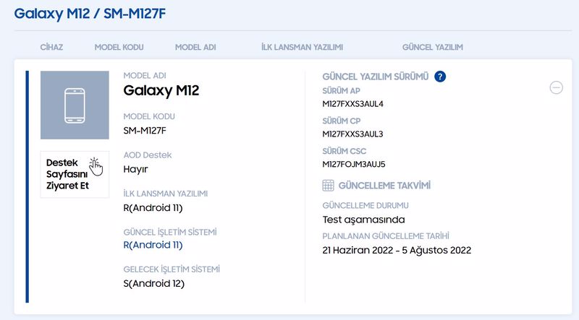This screenshot has height=320, width=579.
Task: Click GÜNCEL YAZILIM SÜRÜMÜ heading
Action: tap(375, 77)
